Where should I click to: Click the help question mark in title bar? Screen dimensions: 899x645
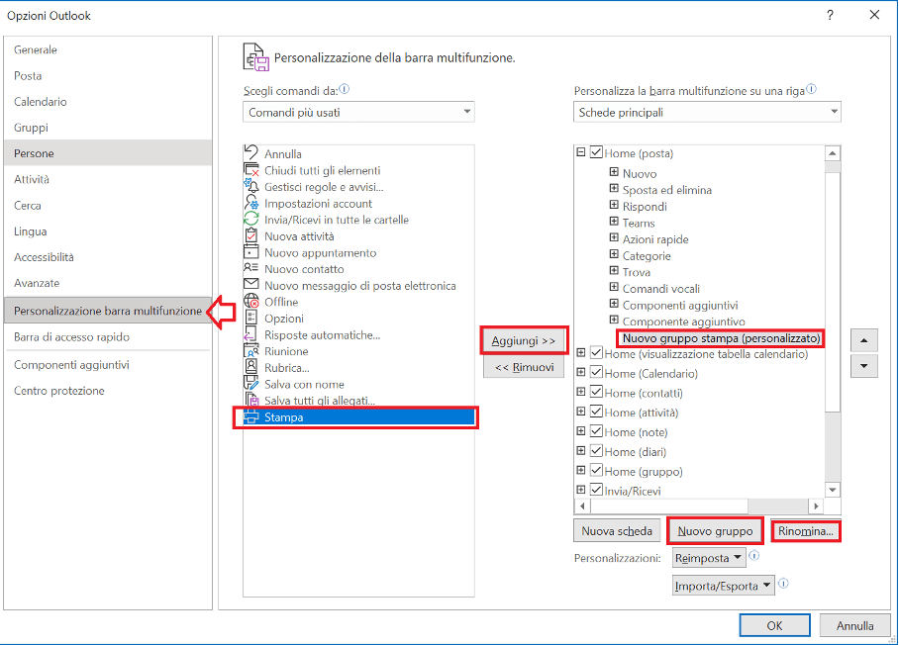tap(830, 16)
